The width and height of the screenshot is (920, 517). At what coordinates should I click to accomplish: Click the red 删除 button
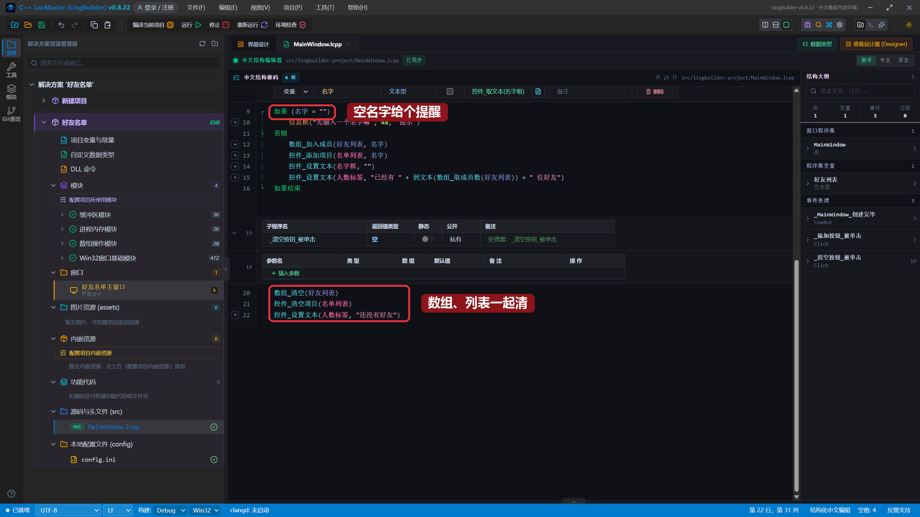[x=655, y=91]
